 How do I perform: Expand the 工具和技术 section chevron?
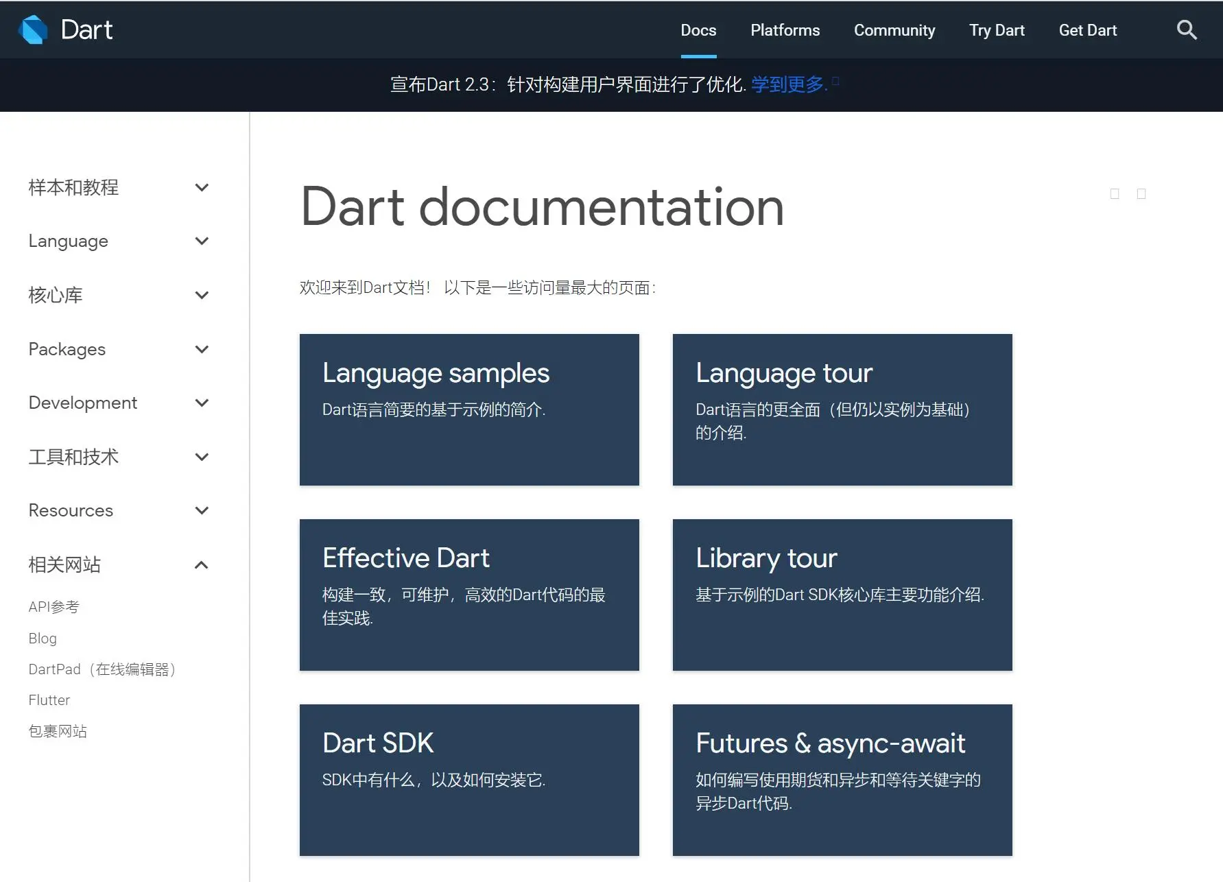[x=202, y=457]
